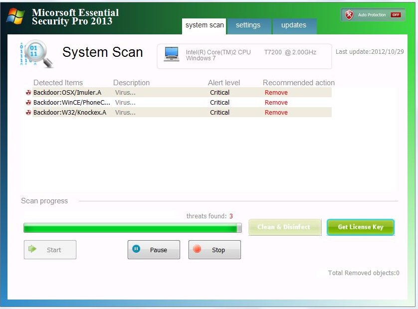This screenshot has height=309, width=418.
Task: Click the red stop circle icon
Action: click(x=197, y=249)
